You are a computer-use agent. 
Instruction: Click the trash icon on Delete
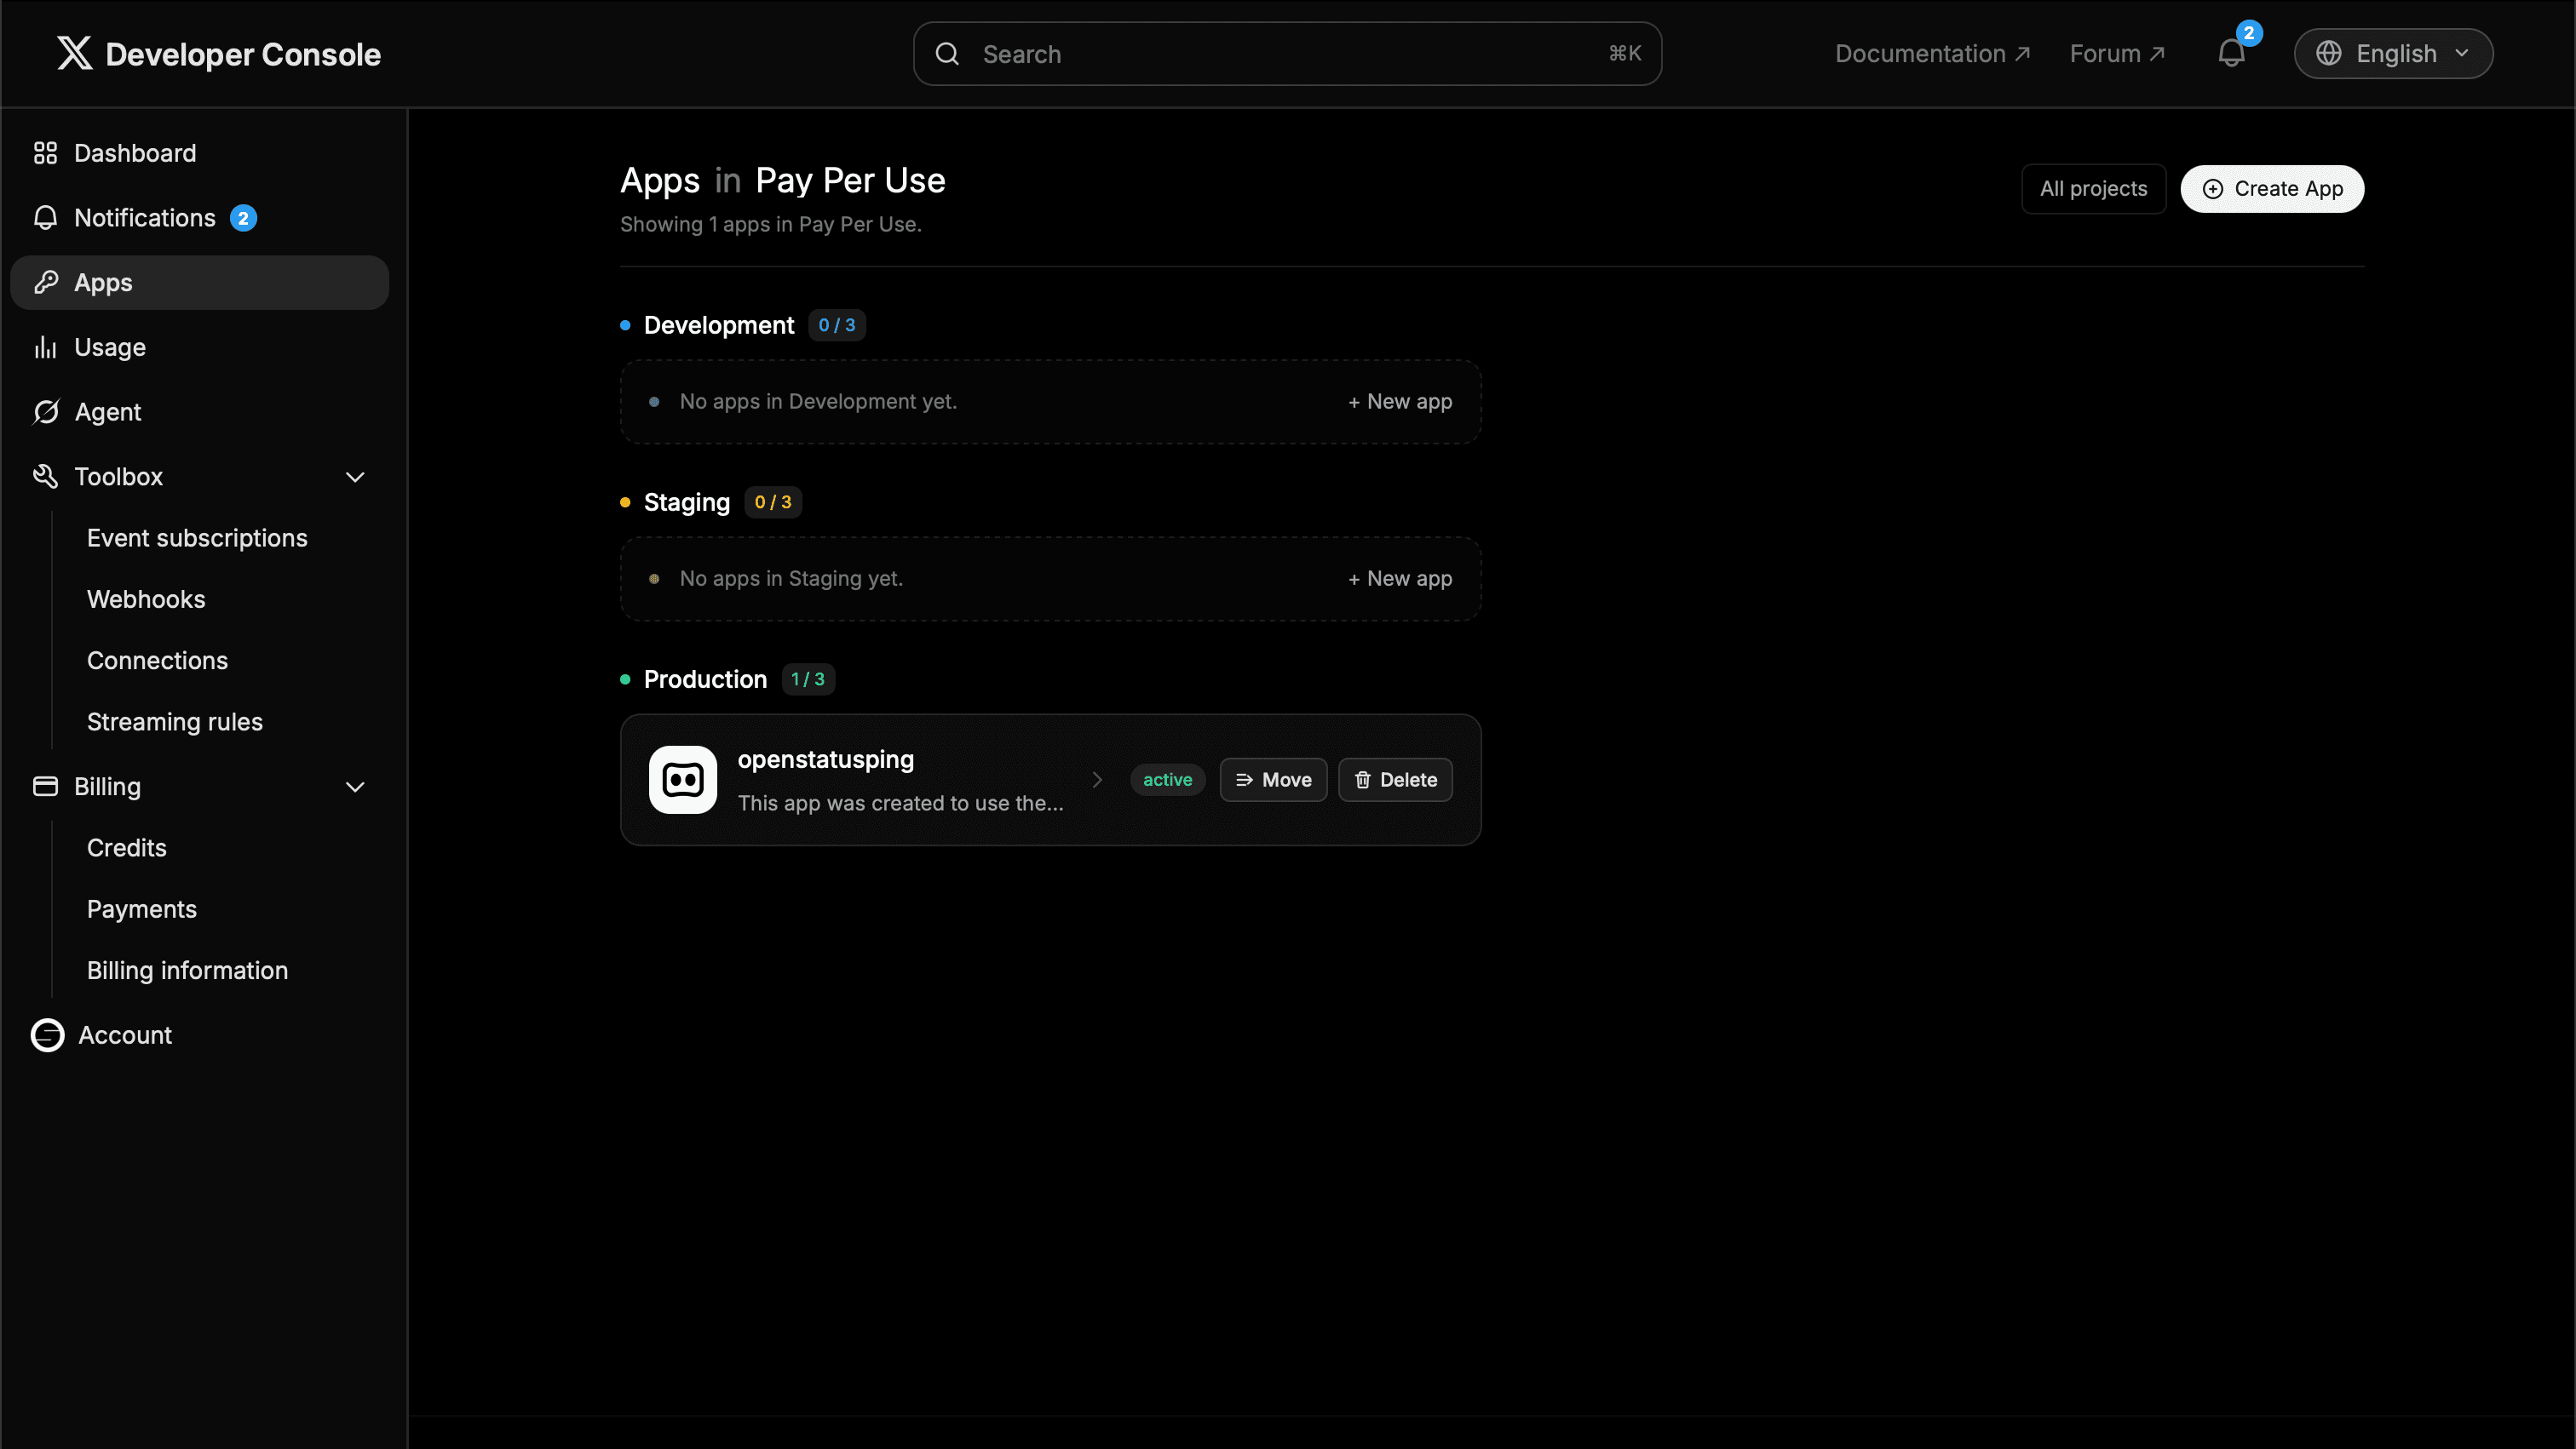pyautogui.click(x=1362, y=780)
